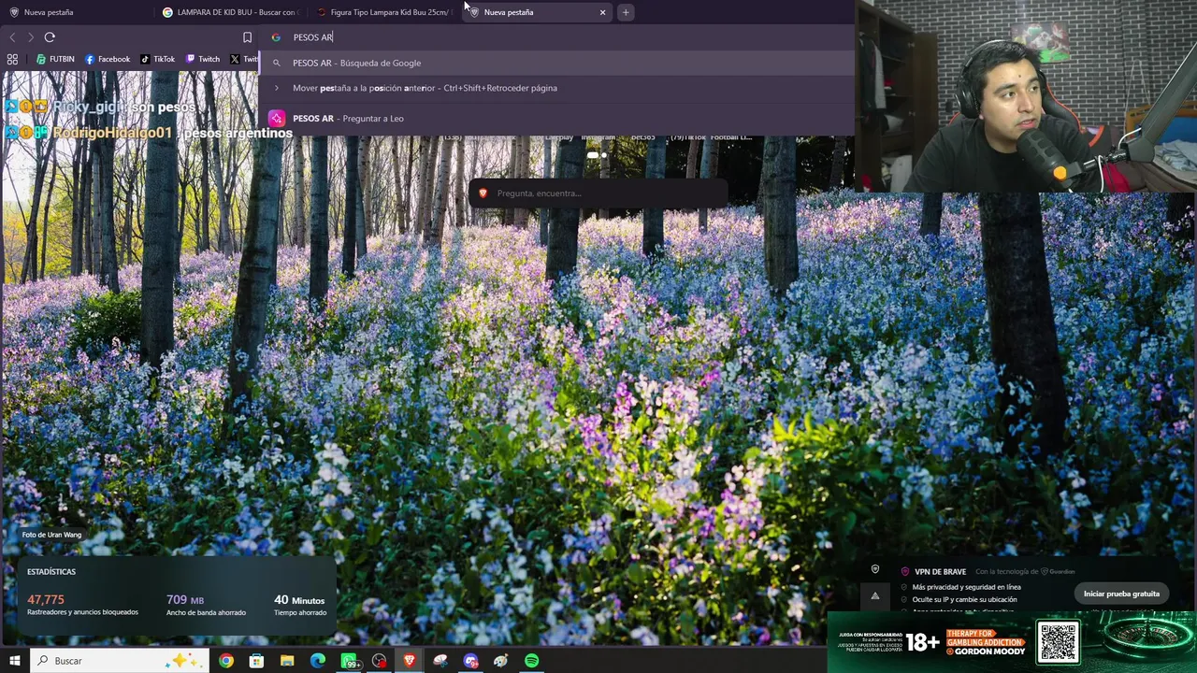Image resolution: width=1197 pixels, height=673 pixels.
Task: Switch to the Figura Tipo Lampara Kid Buu tab
Action: click(x=383, y=12)
